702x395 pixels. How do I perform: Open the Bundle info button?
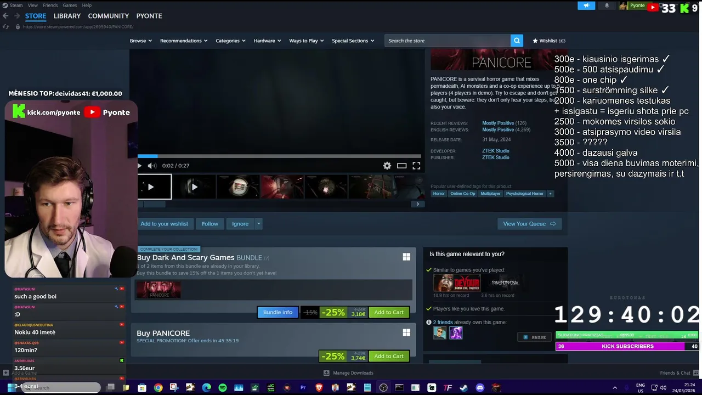278,312
